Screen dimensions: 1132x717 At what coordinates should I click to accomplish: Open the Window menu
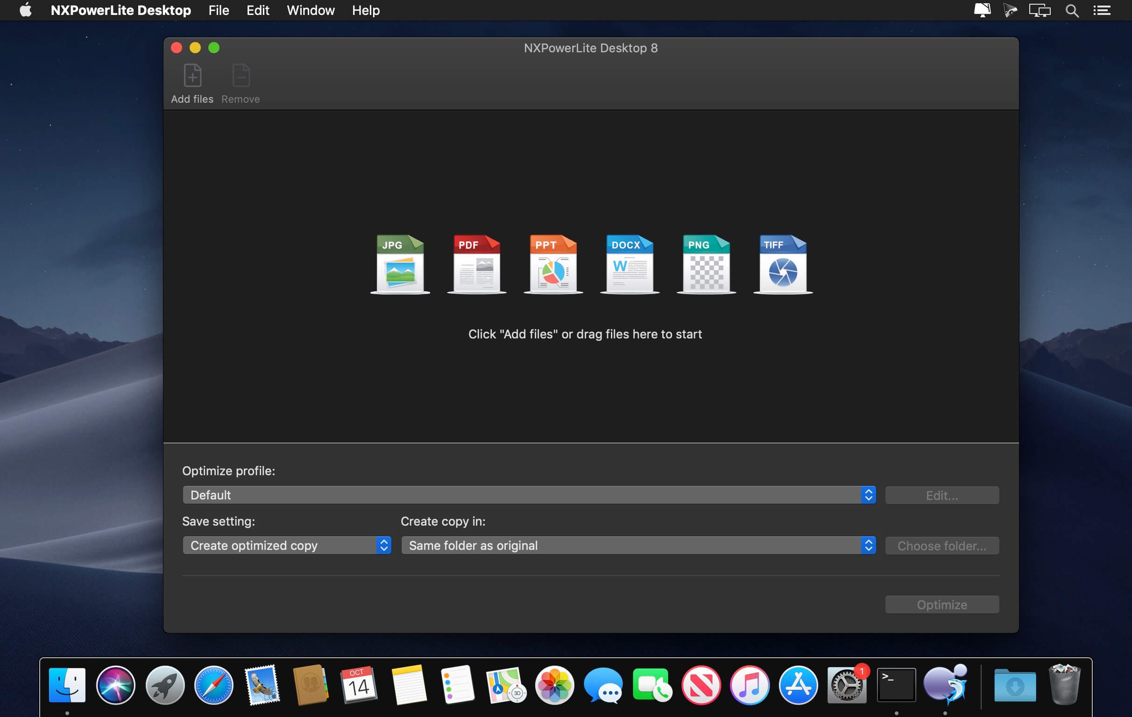pos(310,10)
